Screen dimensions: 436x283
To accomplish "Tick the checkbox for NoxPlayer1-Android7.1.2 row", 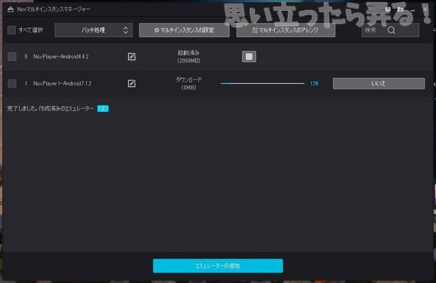I will pos(12,83).
